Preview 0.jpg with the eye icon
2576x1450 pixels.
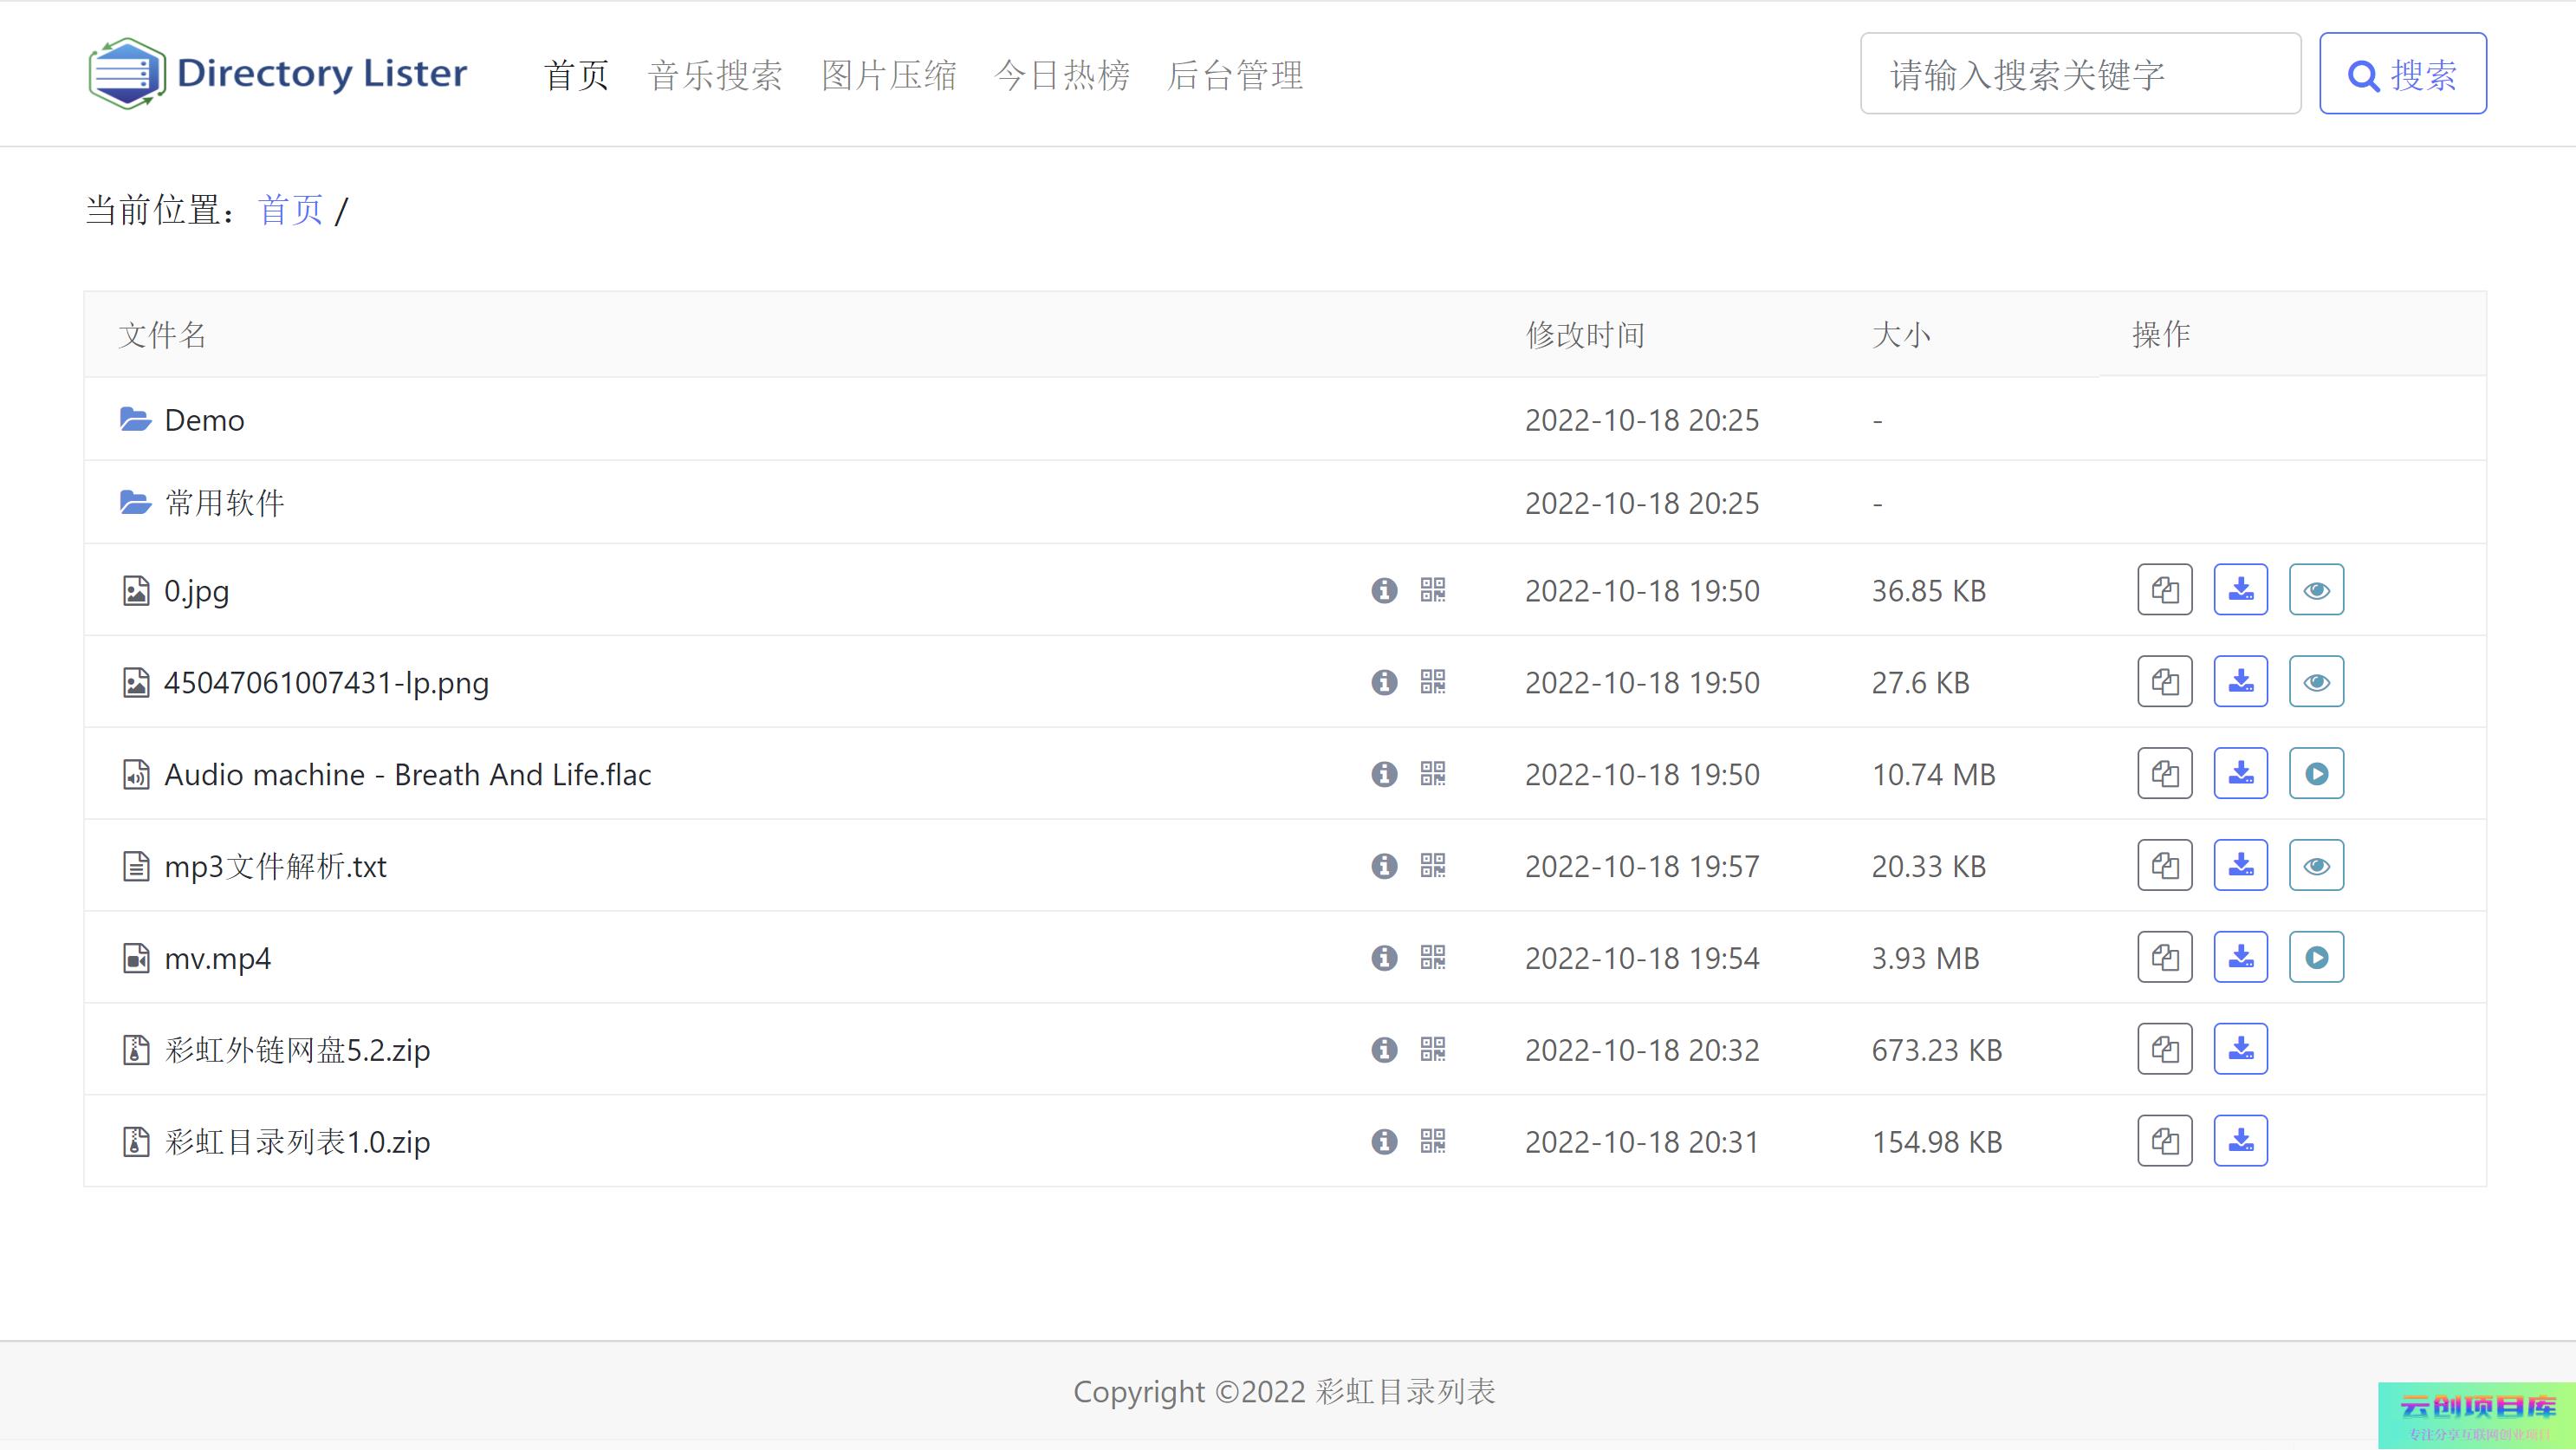(2316, 590)
